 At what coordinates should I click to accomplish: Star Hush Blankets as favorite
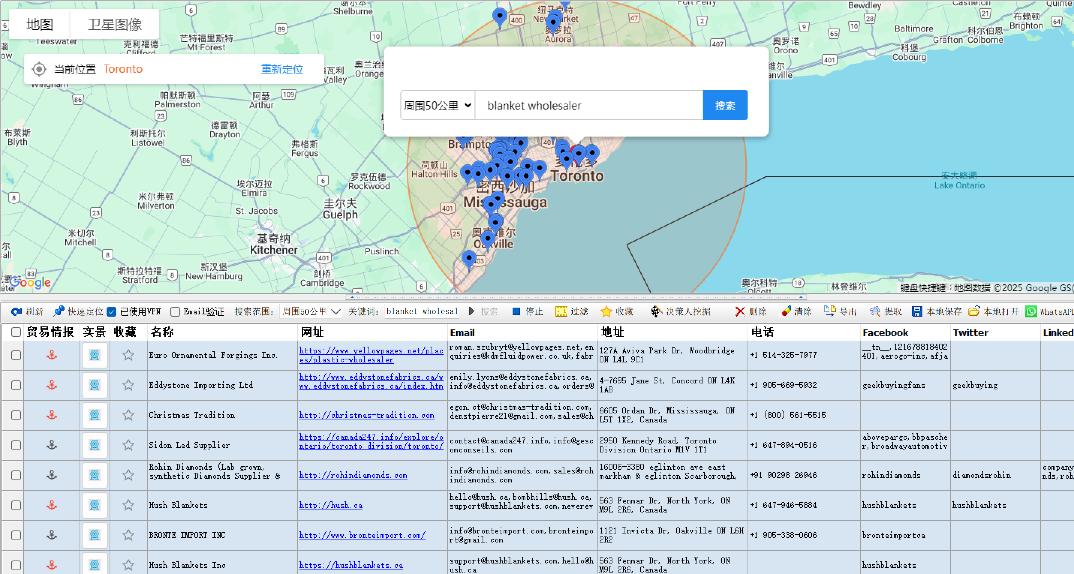(x=128, y=505)
